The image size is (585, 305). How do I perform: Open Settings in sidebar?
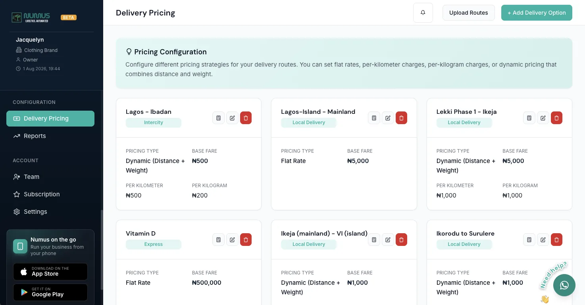click(x=50, y=212)
